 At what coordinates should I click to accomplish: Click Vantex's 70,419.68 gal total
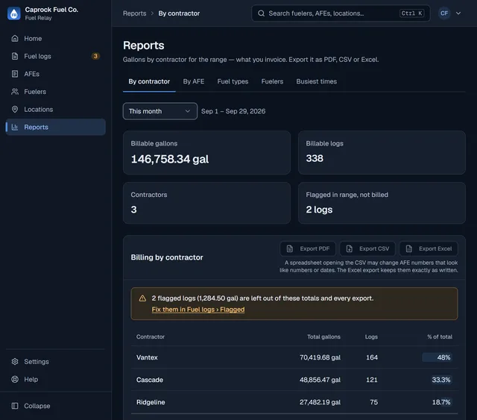(320, 357)
